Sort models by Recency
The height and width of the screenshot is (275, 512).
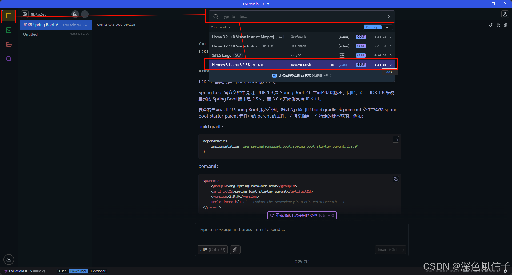coord(373,27)
